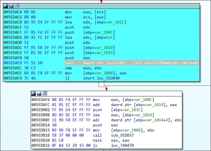Click address 005EDB1B of call line
The width and height of the screenshot is (211, 151).
click(x=41, y=135)
